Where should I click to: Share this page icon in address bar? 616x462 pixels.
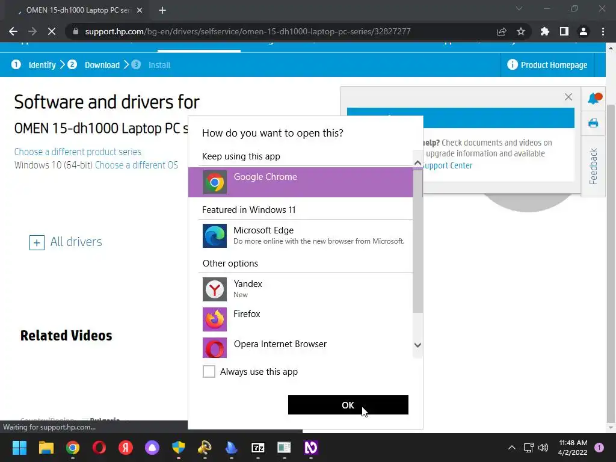tap(502, 31)
